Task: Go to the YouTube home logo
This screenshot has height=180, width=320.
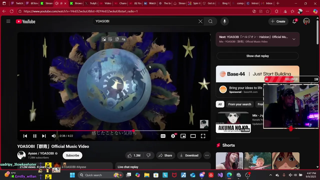Action: [x=25, y=21]
